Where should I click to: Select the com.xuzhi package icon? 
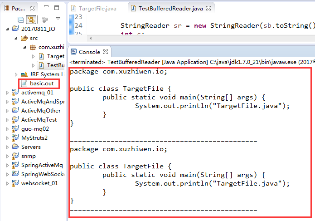33,47
